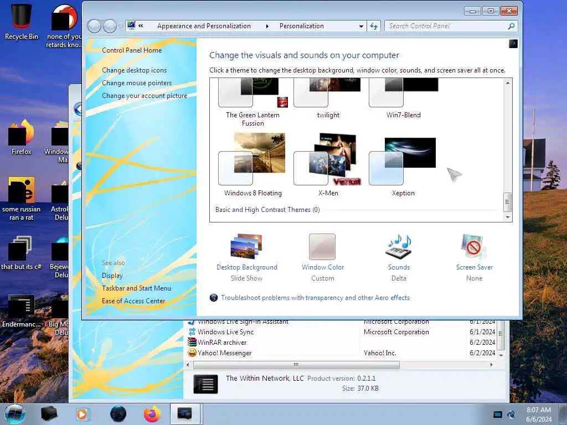Screen dimensions: 567x425
Task: Open the Firefox desktop shortcut
Action: (22, 137)
